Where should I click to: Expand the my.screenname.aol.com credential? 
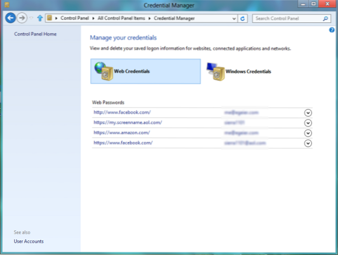pos(307,123)
